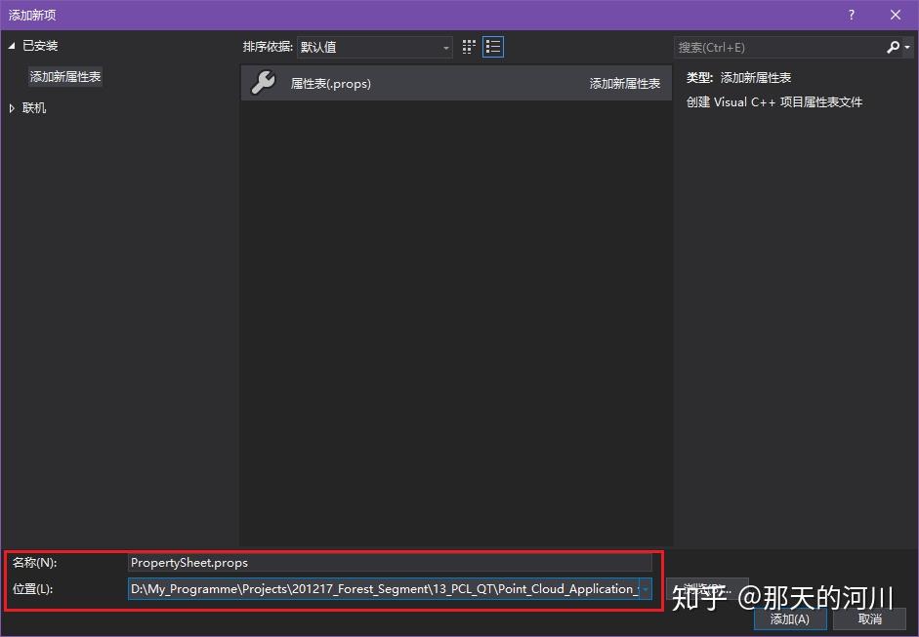
Task: Click 添加(A) to add the property sheet
Action: 789,618
